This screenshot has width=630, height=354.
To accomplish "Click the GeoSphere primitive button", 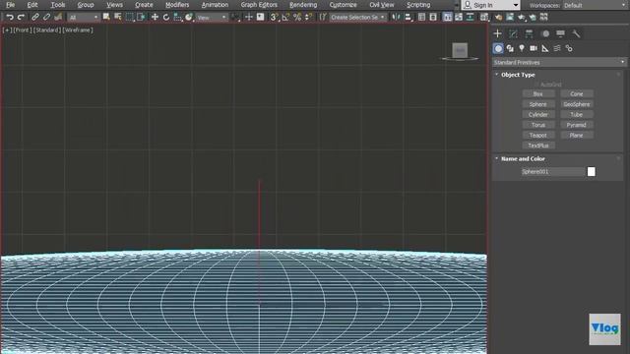I will click(x=577, y=104).
